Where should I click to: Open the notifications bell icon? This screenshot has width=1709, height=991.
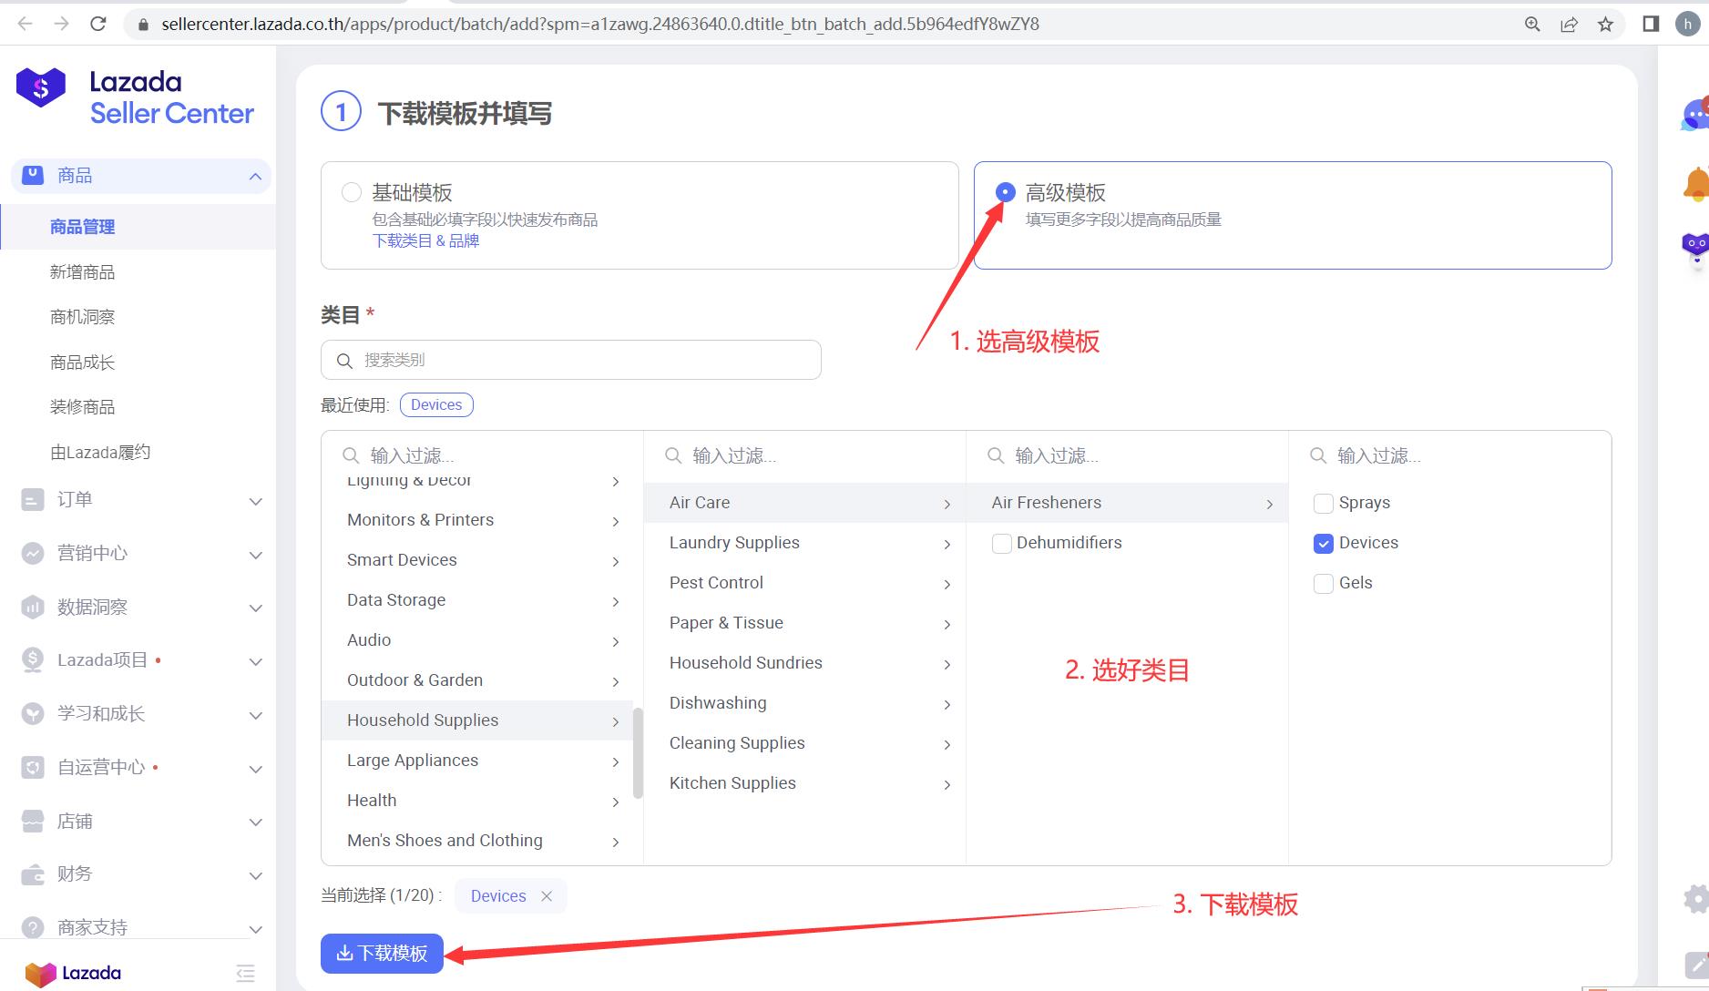click(1696, 184)
